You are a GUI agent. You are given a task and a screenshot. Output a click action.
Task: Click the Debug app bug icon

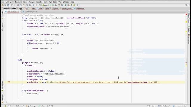pos(53,5)
